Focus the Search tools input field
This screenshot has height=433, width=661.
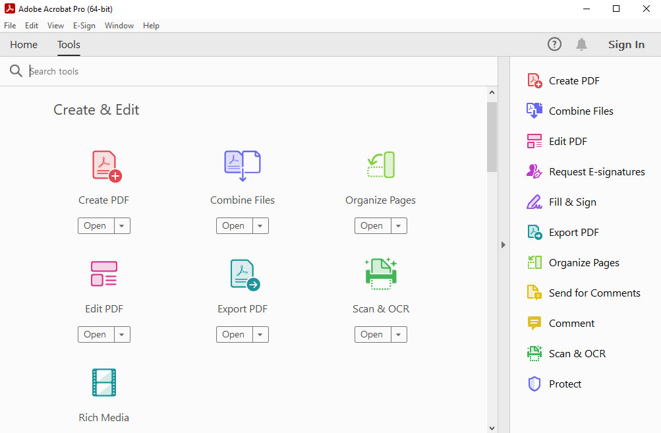262,71
